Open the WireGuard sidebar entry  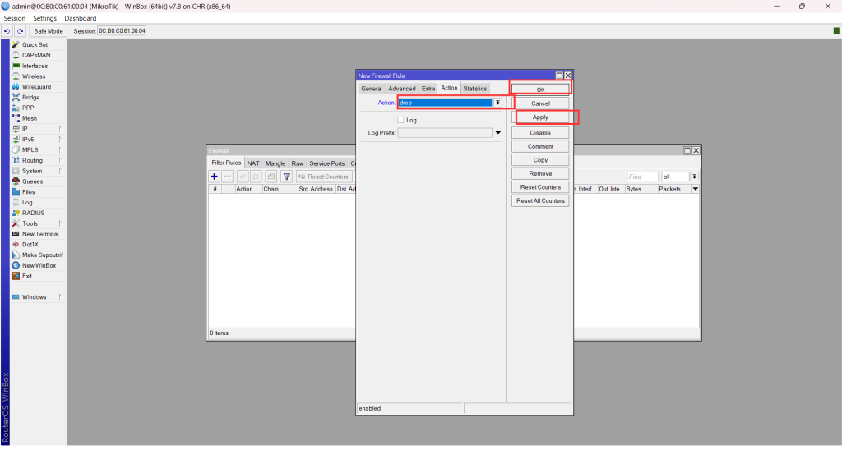35,87
